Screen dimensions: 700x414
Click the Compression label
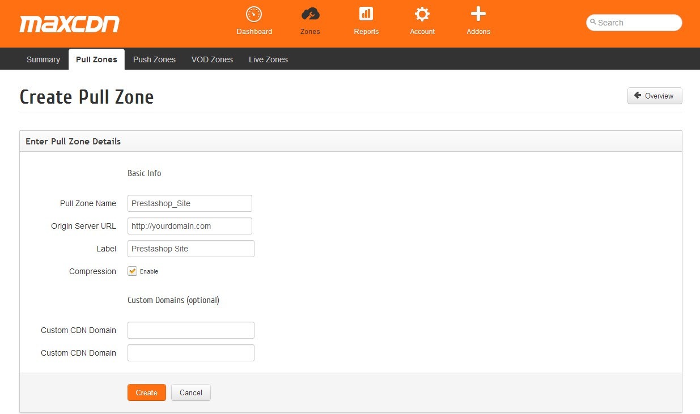pos(92,271)
